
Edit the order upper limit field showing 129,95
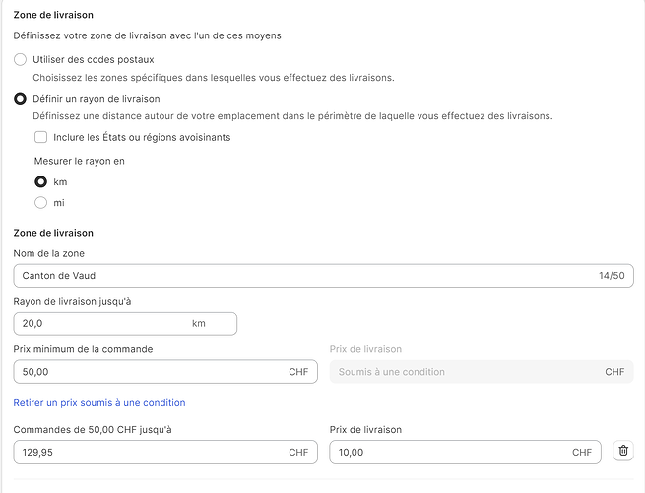click(x=148, y=452)
